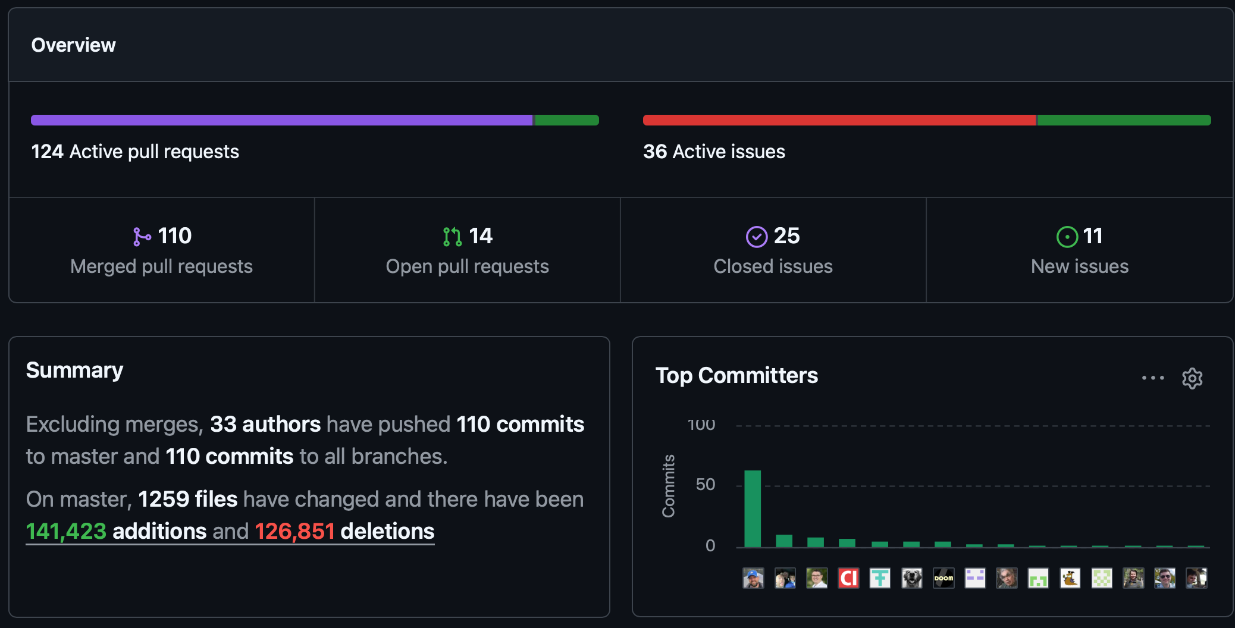
Task: Select the black-and-white dog avatar
Action: point(911,578)
